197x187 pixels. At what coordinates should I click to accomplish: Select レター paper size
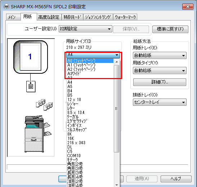click(90, 108)
